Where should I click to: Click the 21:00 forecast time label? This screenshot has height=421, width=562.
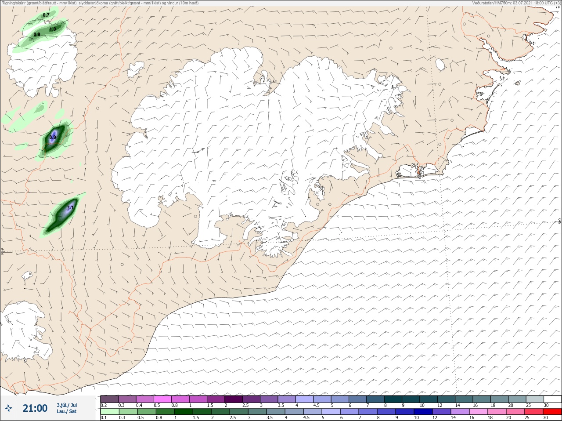(35, 408)
